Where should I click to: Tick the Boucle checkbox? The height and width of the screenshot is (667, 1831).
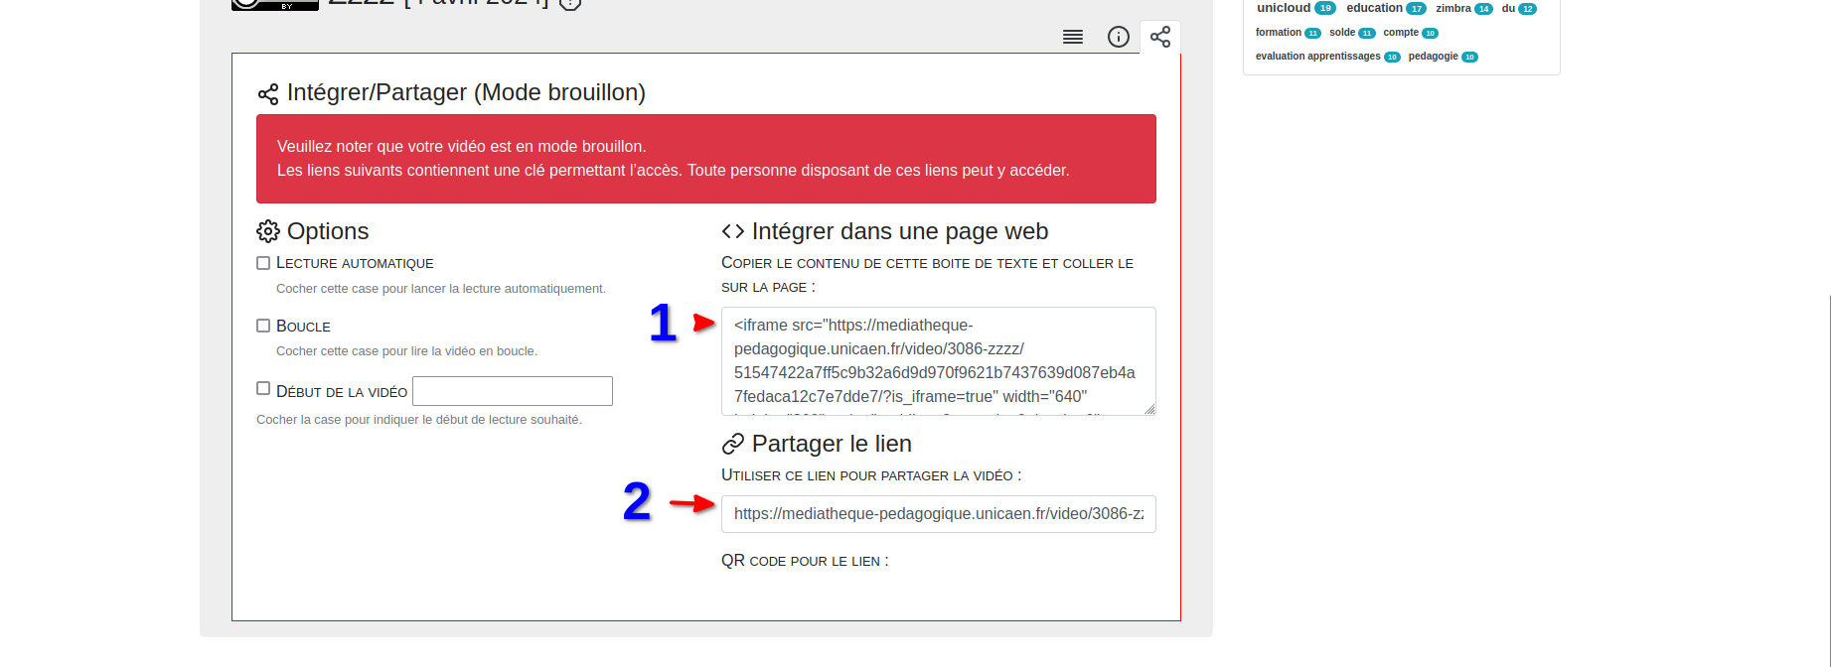click(x=263, y=326)
